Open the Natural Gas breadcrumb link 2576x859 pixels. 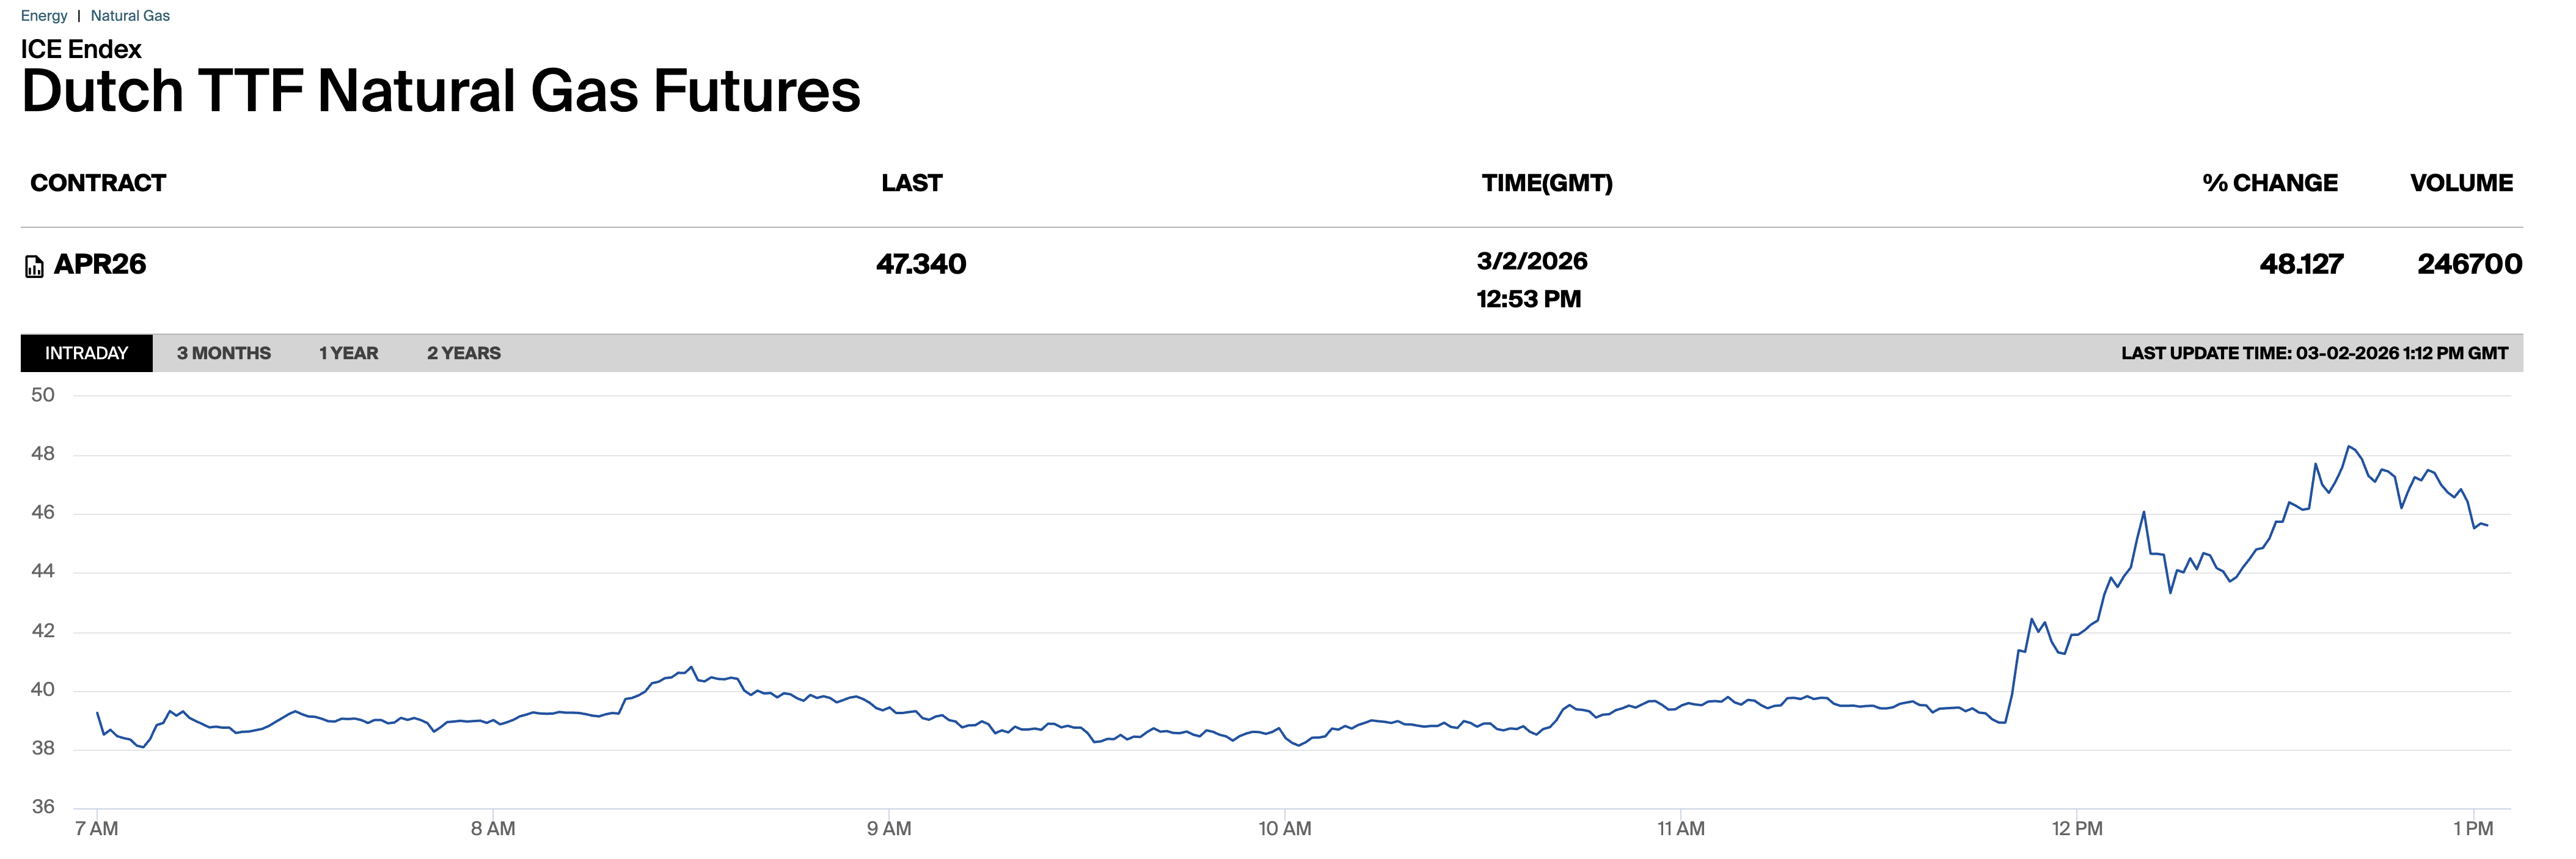tap(130, 16)
